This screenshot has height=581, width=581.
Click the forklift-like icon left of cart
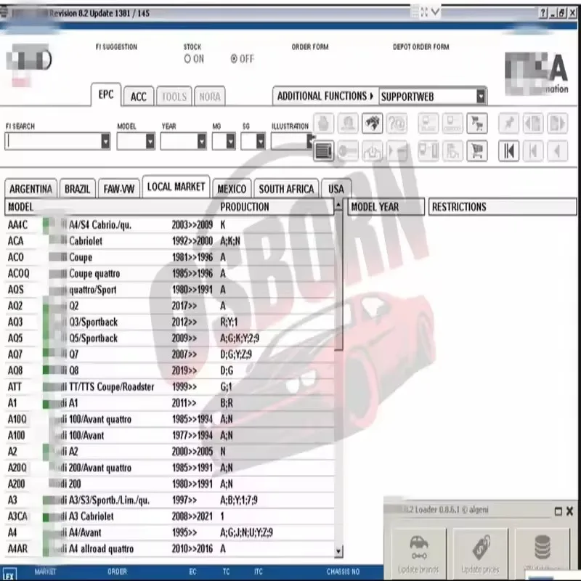[452, 151]
